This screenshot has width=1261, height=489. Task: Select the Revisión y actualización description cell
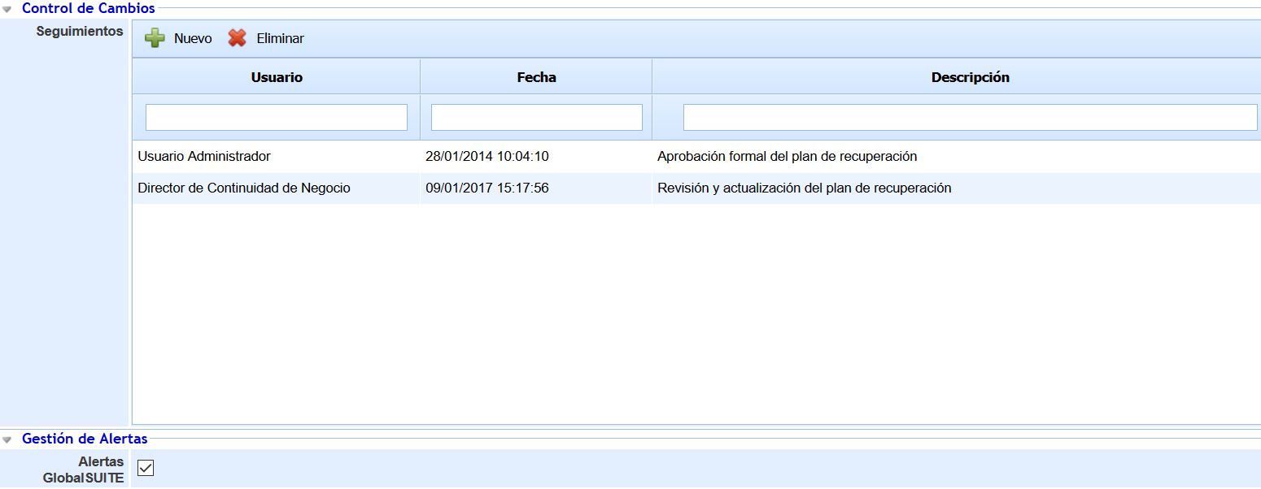804,188
